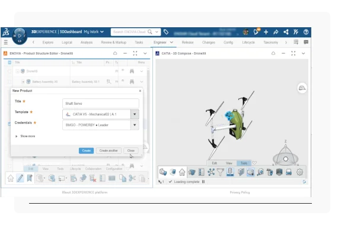Click the bookmark icon in Product Structure toolbar

[30, 178]
